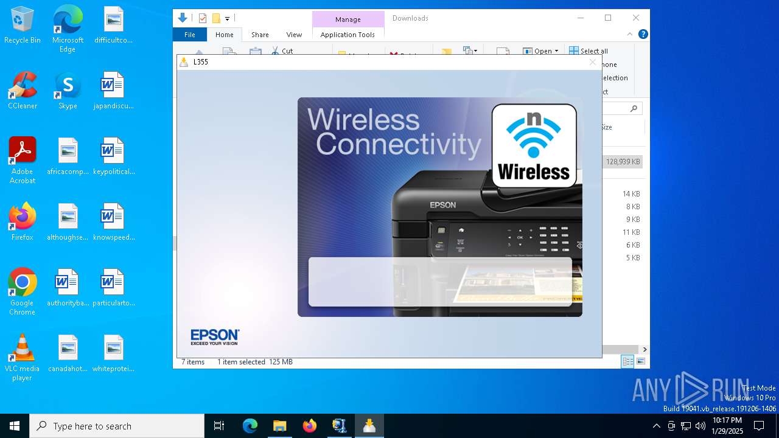
Task: Click the Epson installer taskbar icon
Action: pyautogui.click(x=369, y=426)
